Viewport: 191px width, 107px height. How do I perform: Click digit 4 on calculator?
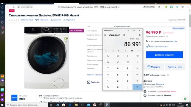[108, 75]
